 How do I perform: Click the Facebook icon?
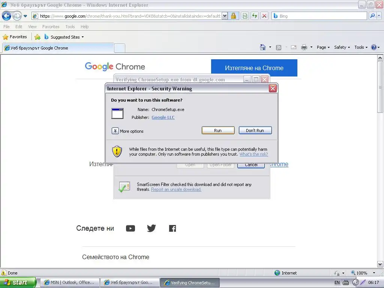click(x=172, y=228)
